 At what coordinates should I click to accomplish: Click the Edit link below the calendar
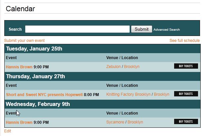8,131
